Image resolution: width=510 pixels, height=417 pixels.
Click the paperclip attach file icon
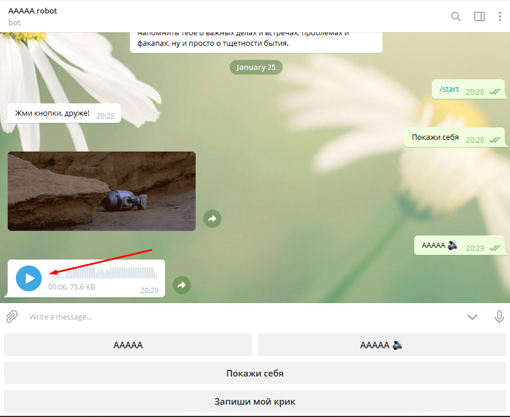(12, 317)
